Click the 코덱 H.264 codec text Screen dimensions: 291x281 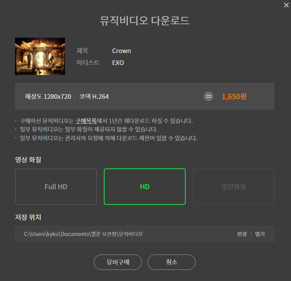pyautogui.click(x=94, y=96)
